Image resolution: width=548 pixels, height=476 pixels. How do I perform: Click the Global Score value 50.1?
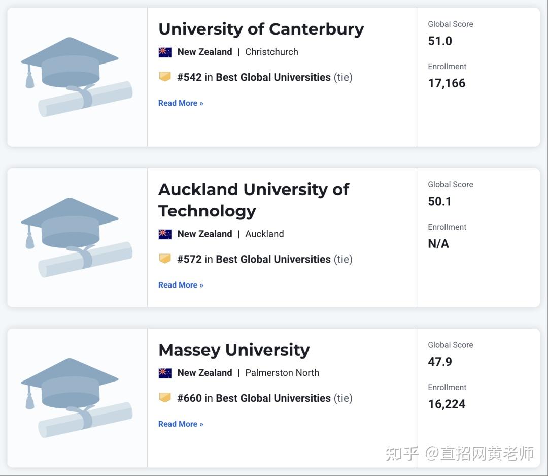pos(439,202)
